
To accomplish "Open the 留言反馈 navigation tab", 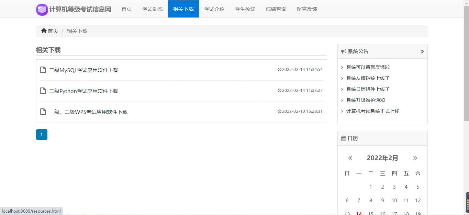I will click(307, 9).
